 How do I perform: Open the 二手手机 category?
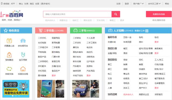click(42, 38)
